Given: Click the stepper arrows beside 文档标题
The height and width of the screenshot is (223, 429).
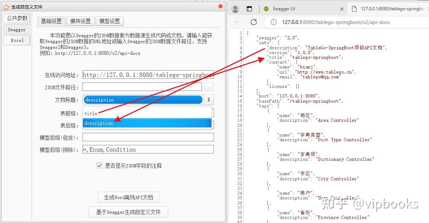Looking at the screenshot, I should click(208, 99).
